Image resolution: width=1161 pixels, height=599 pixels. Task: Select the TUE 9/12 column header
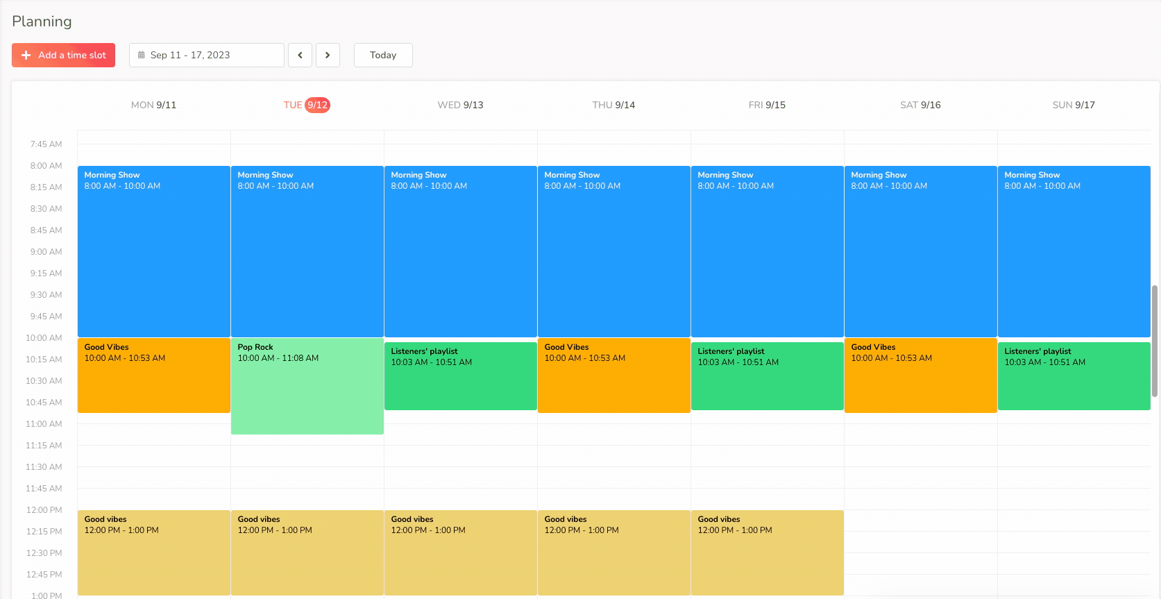pyautogui.click(x=307, y=105)
